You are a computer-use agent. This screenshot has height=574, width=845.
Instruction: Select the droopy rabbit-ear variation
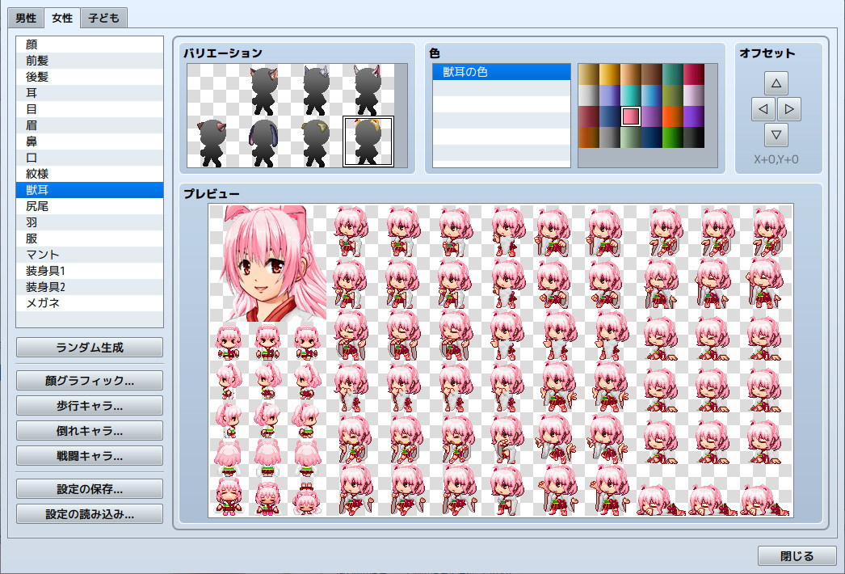click(x=263, y=139)
